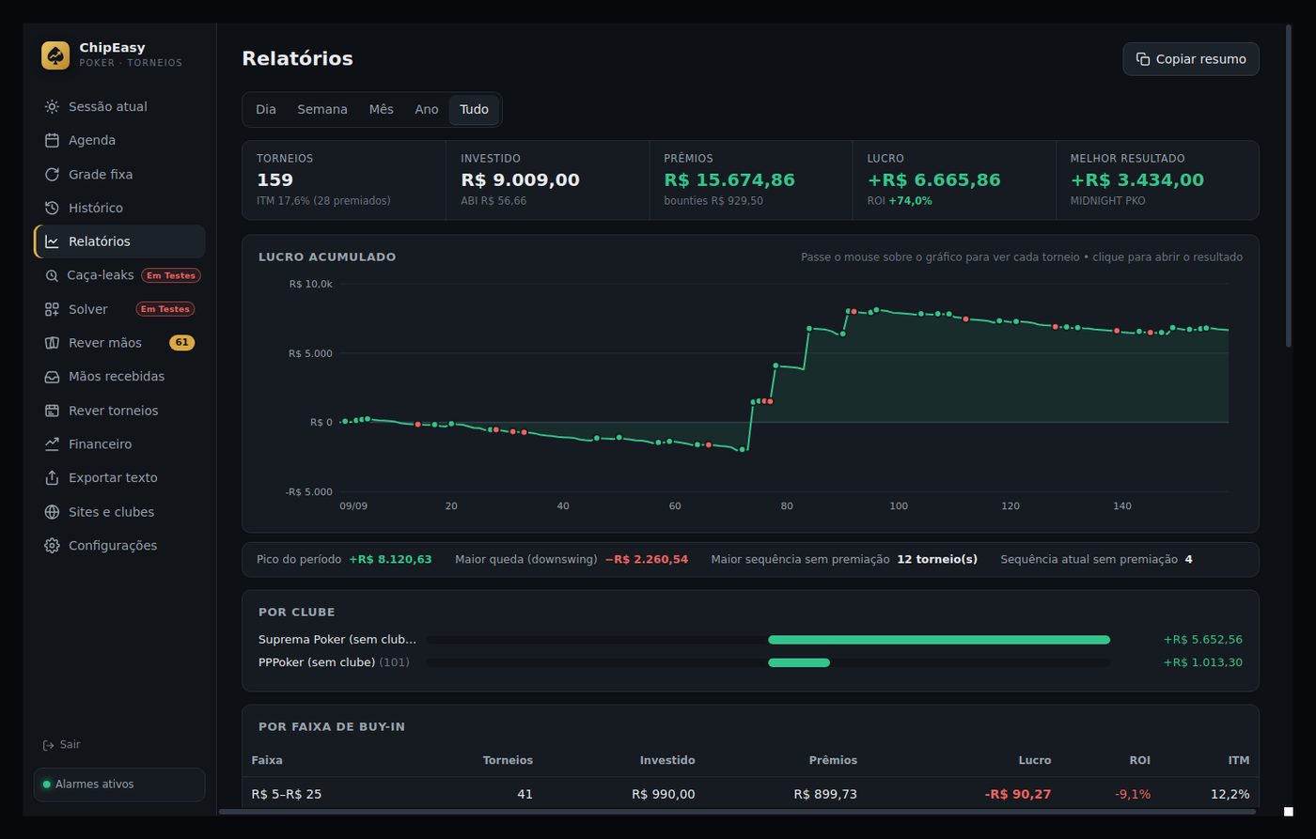The width and height of the screenshot is (1316, 839).
Task: Switch to the Dia period tab
Action: pos(266,109)
